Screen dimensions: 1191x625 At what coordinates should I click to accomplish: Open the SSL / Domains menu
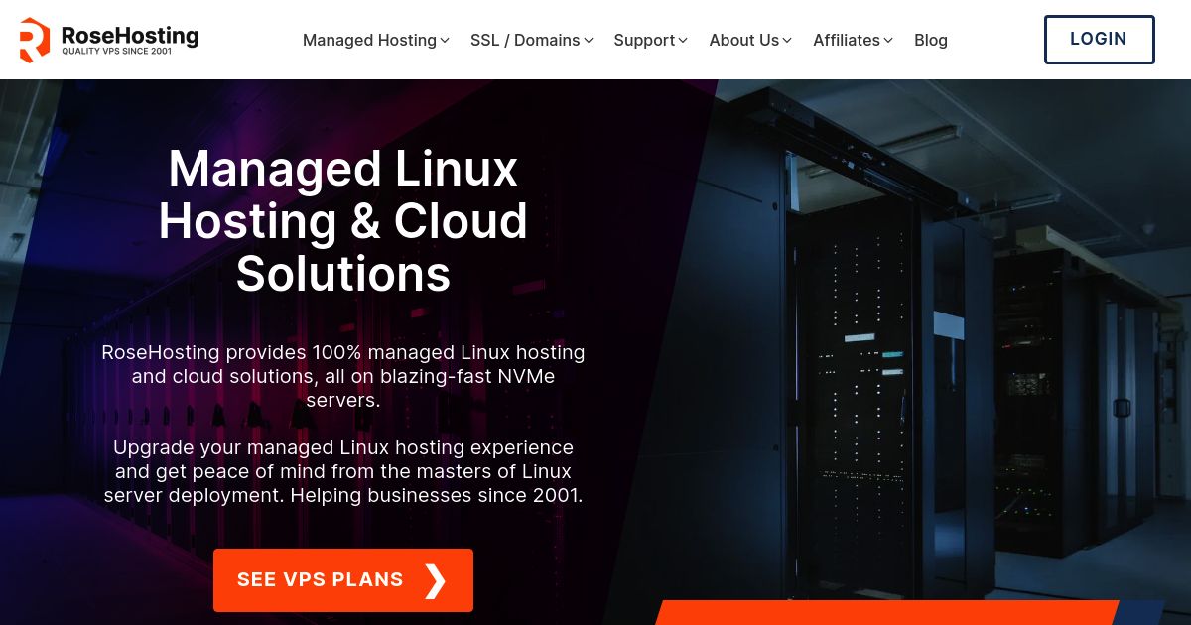(x=525, y=41)
